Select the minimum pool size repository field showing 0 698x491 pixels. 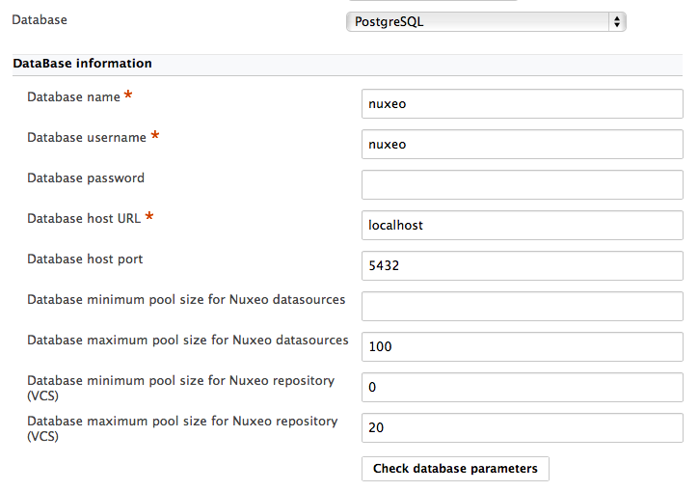(523, 388)
